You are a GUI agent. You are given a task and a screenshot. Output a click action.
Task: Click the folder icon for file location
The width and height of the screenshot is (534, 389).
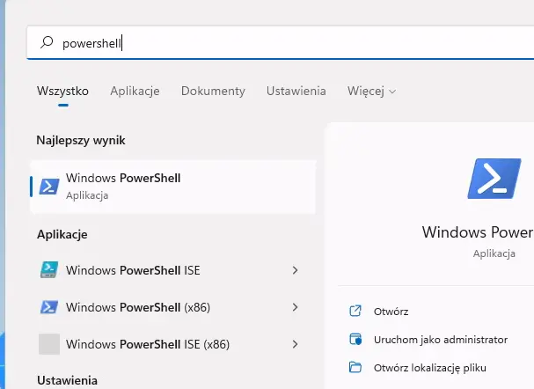click(355, 368)
